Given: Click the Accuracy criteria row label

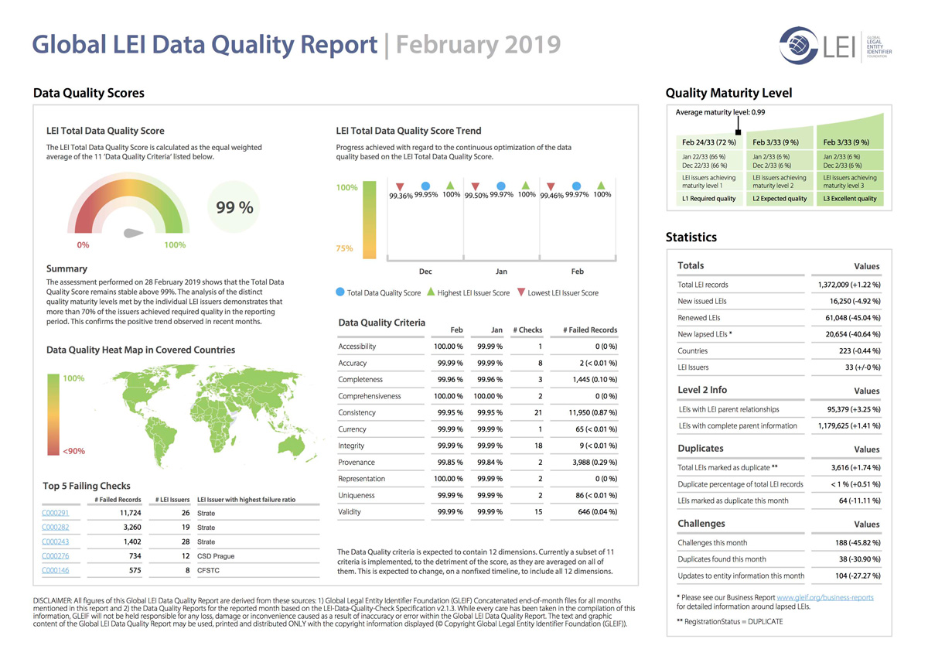Looking at the screenshot, I should pyautogui.click(x=353, y=363).
